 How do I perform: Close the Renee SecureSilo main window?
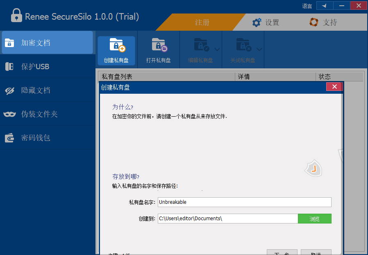click(x=359, y=6)
